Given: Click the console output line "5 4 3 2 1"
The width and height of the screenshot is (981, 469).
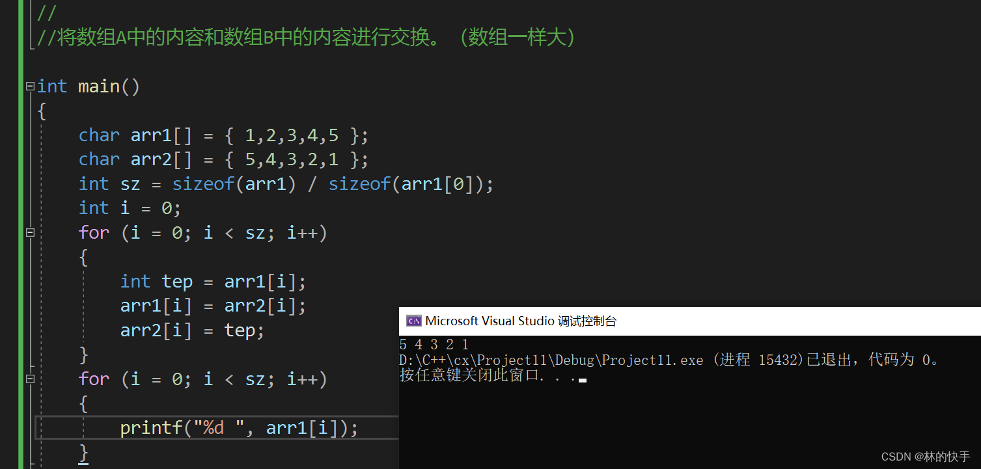Looking at the screenshot, I should pyautogui.click(x=434, y=345).
